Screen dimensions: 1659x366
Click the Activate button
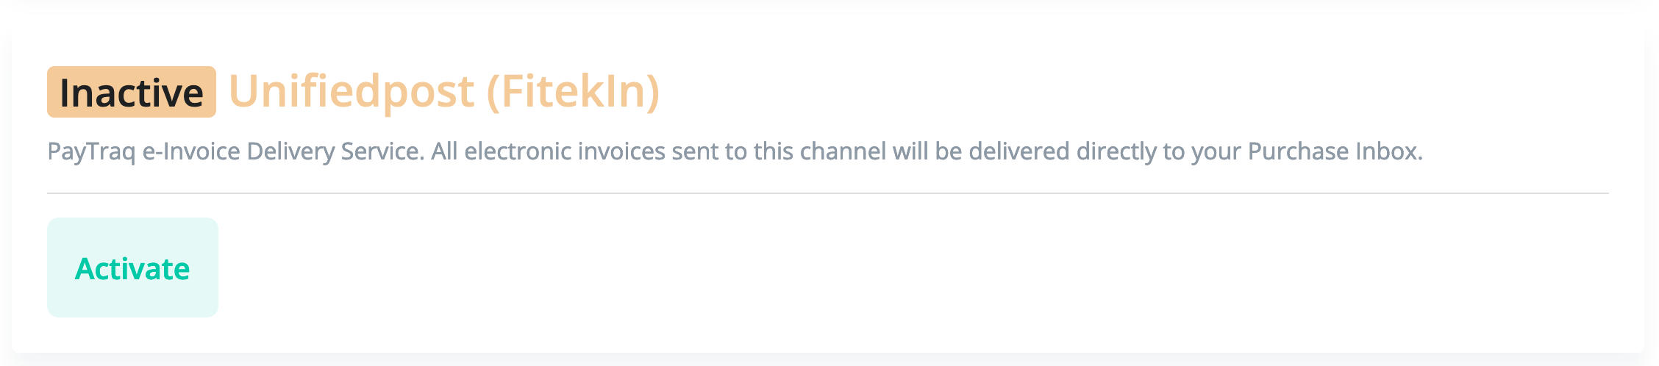point(132,268)
